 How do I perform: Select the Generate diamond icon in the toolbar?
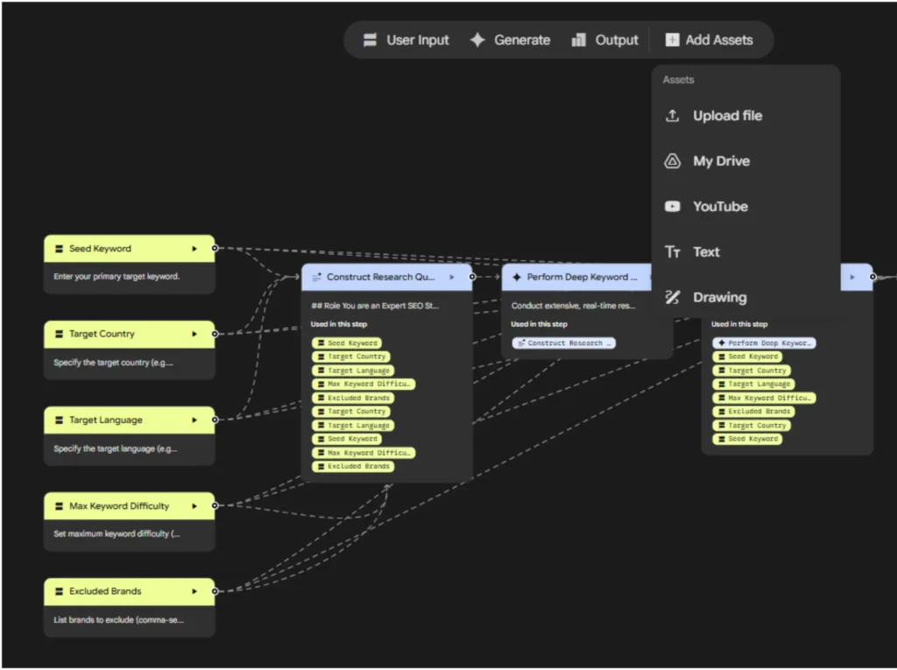(x=478, y=39)
